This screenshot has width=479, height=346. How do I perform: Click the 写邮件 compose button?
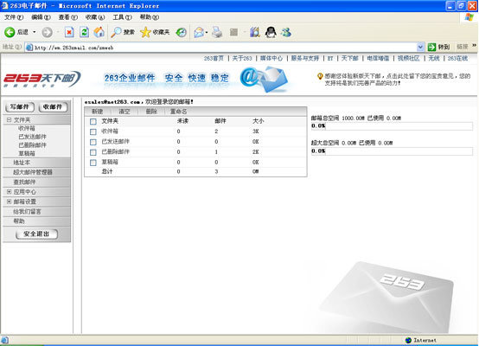pyautogui.click(x=20, y=107)
